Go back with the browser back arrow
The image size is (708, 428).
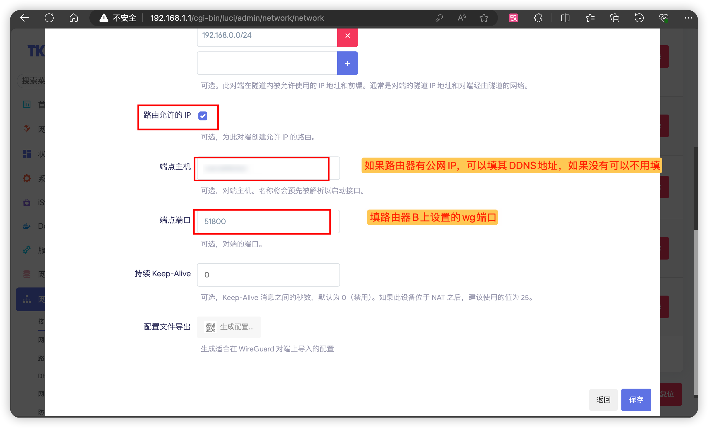pos(24,18)
